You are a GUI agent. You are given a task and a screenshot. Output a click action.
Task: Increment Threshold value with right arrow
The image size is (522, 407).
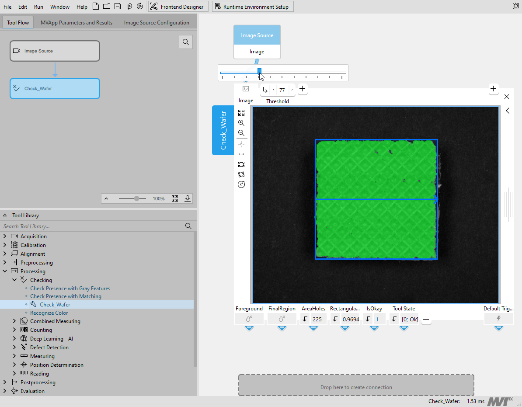tap(292, 90)
